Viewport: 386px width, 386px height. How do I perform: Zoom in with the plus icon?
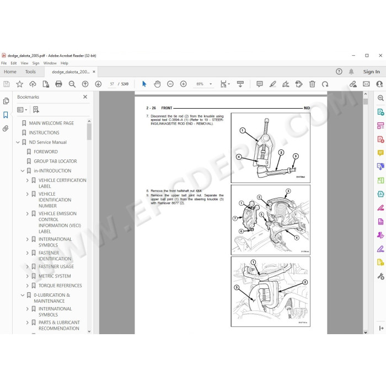tap(184, 84)
